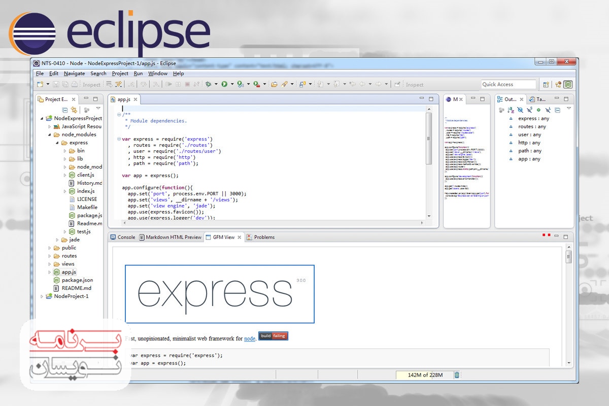Open the Outline view menu triangle

[569, 108]
